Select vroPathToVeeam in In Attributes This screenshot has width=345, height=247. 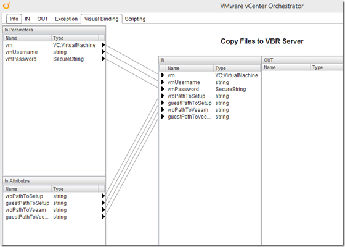tap(26, 210)
